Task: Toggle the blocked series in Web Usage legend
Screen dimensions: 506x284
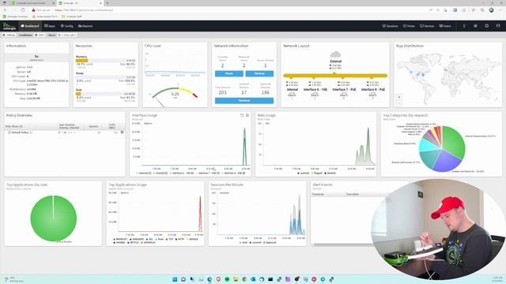Action: click(x=330, y=174)
